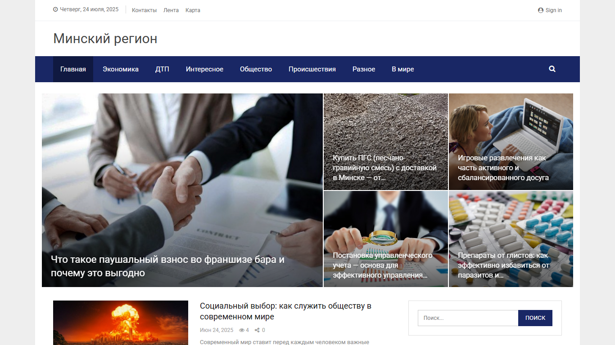Click the date Июн 24, 2025

pyautogui.click(x=217, y=330)
